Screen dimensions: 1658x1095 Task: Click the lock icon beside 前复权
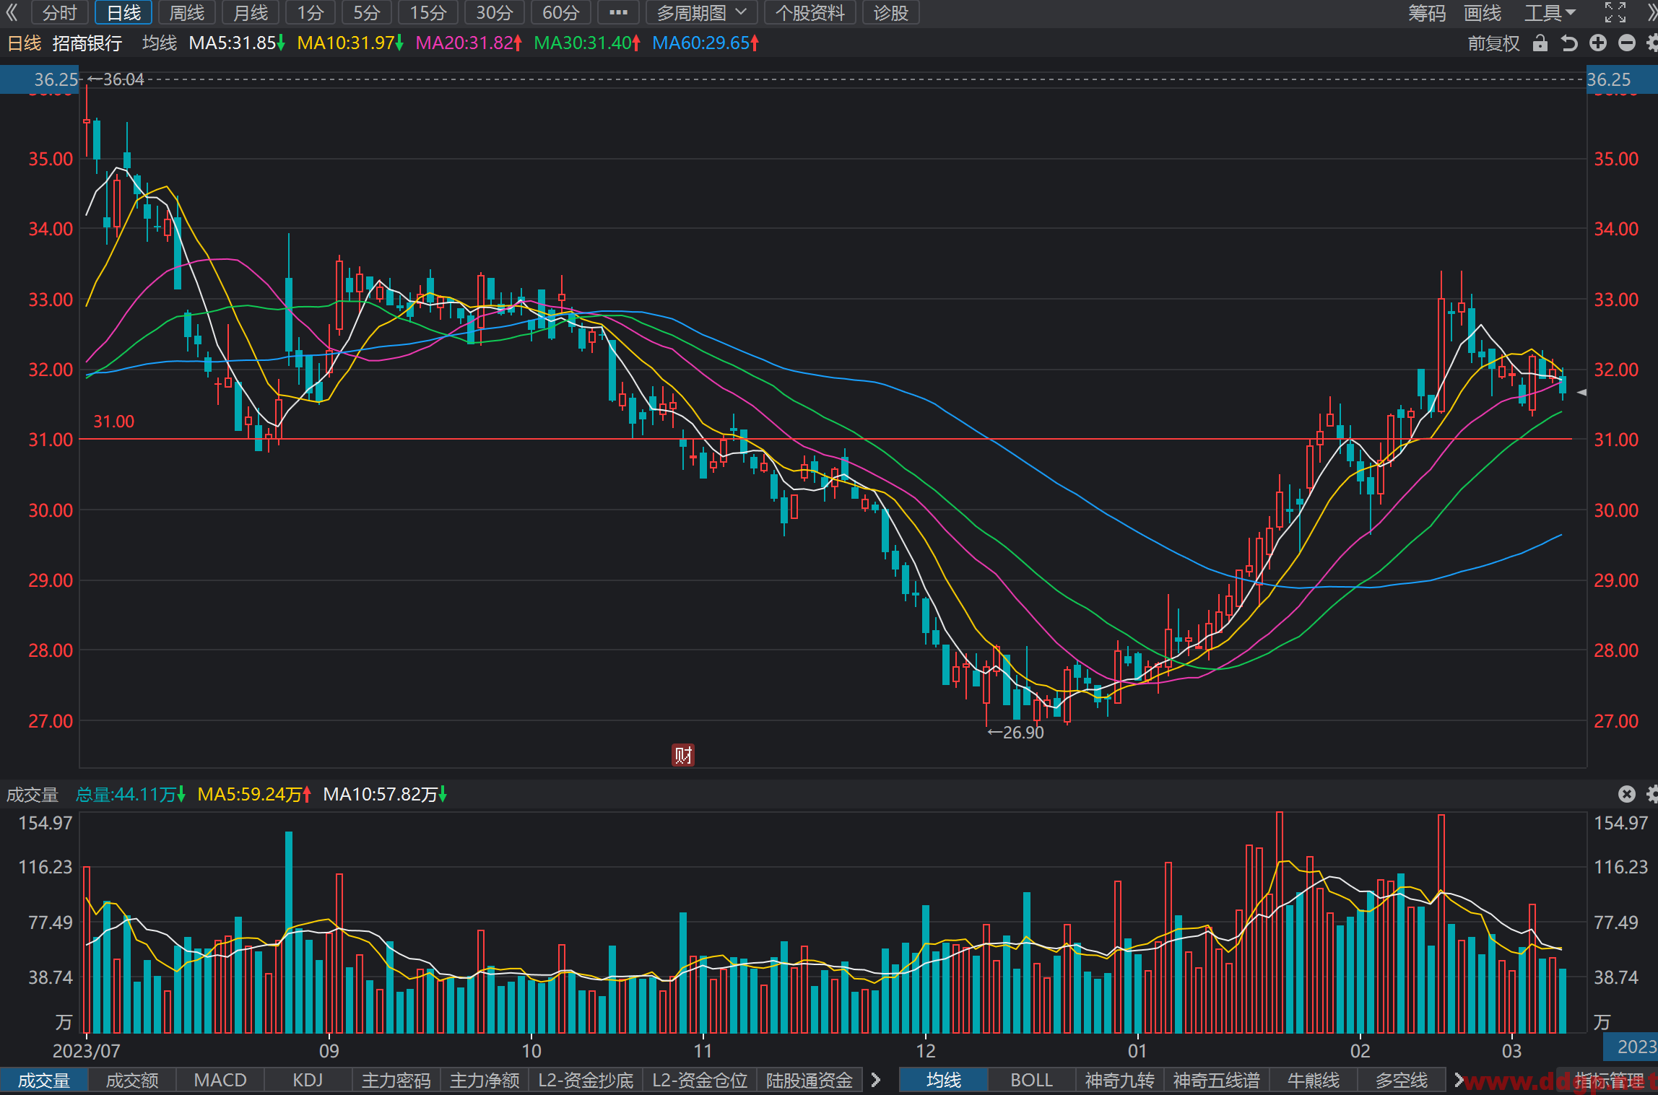pos(1540,43)
